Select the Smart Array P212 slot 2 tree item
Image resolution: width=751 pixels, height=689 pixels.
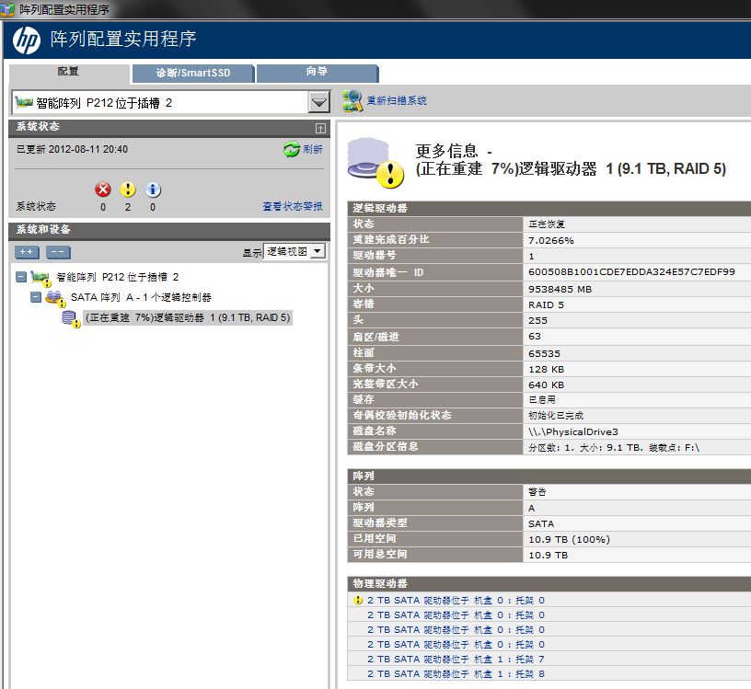coord(118,277)
